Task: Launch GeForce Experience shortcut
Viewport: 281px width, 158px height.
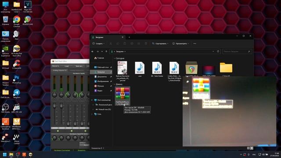Action: click(x=5, y=51)
